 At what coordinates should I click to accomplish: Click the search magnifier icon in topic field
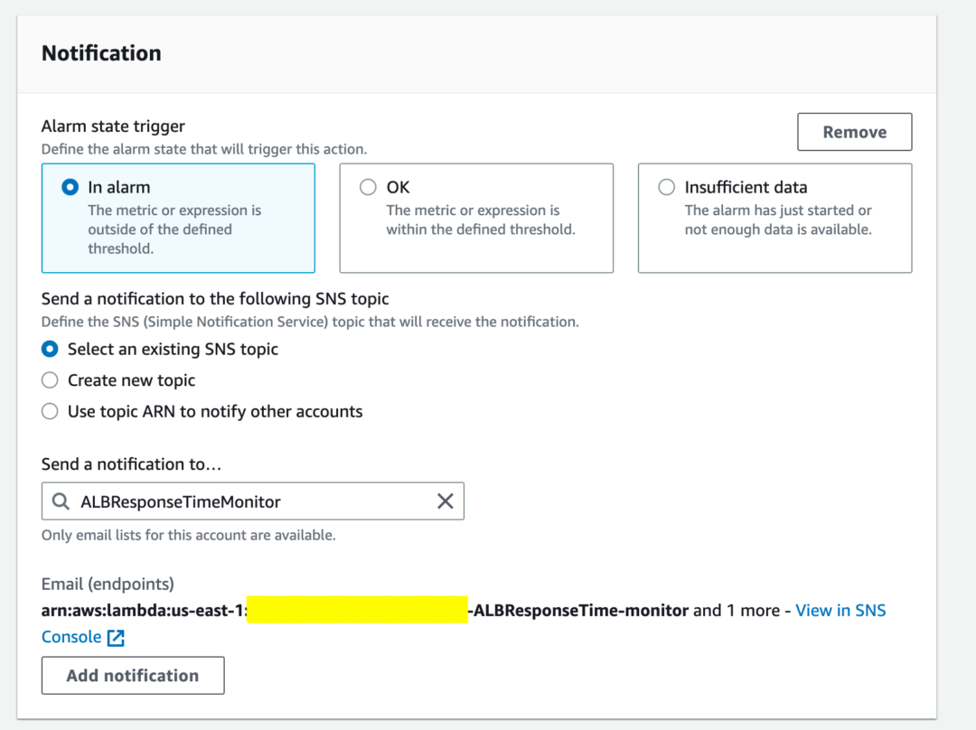(61, 501)
